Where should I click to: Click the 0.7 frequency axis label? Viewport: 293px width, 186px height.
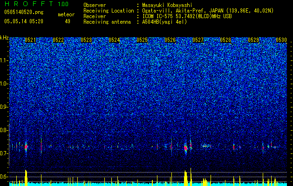point(4,153)
